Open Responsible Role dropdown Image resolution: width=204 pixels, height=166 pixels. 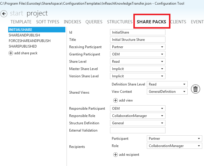click(x=138, y=116)
